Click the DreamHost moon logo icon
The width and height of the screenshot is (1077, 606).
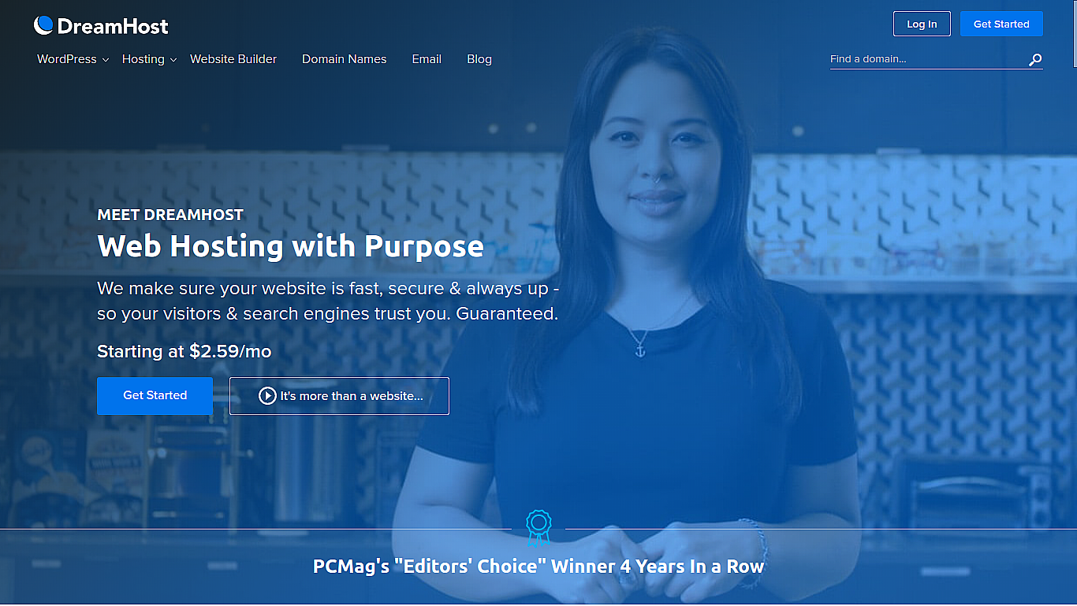44,25
